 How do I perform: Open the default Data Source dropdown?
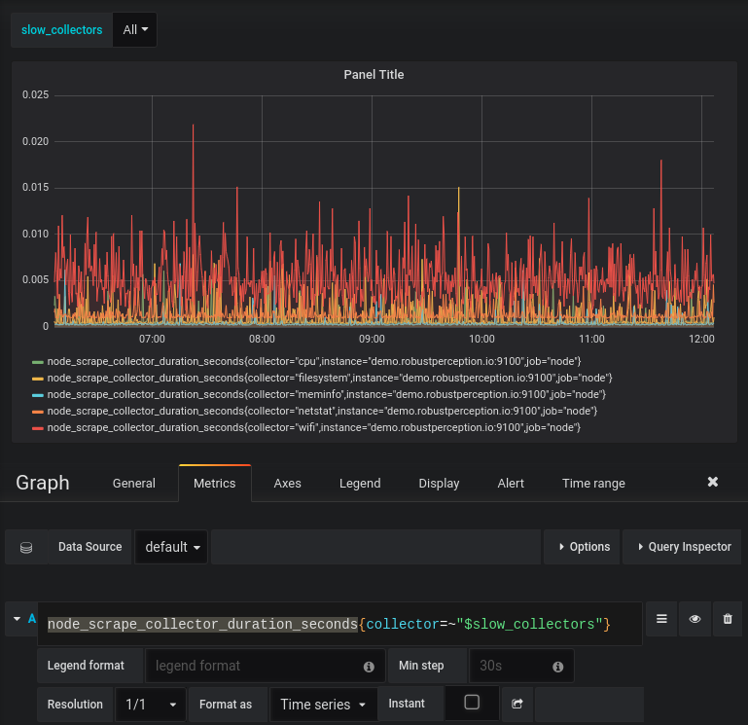[171, 547]
